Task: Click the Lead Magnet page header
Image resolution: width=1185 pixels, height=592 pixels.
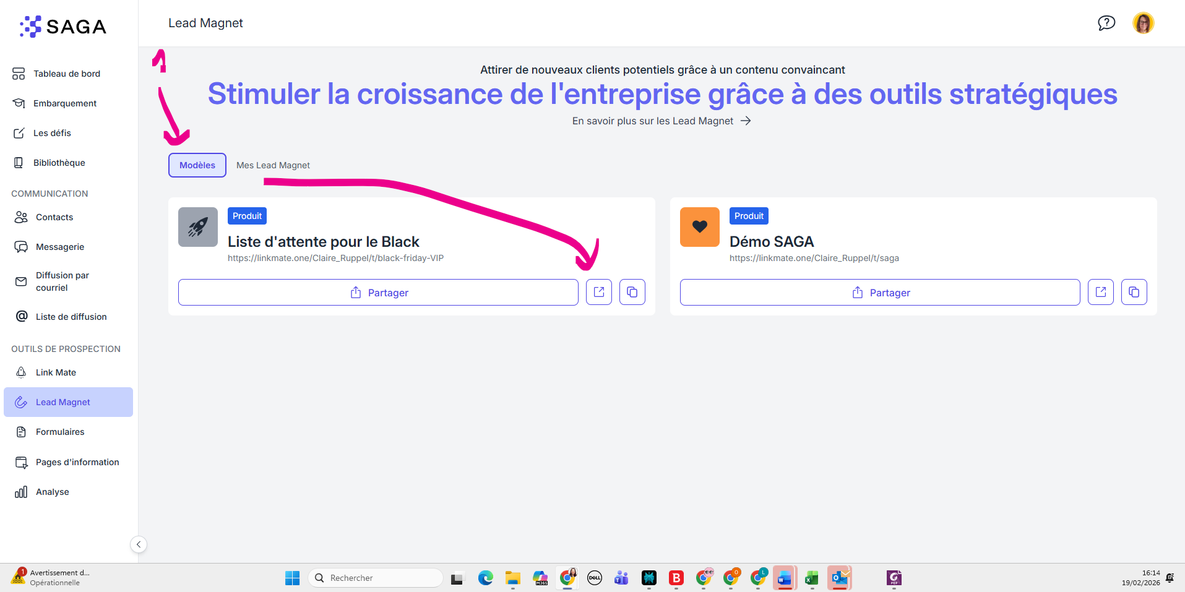Action: tap(205, 23)
